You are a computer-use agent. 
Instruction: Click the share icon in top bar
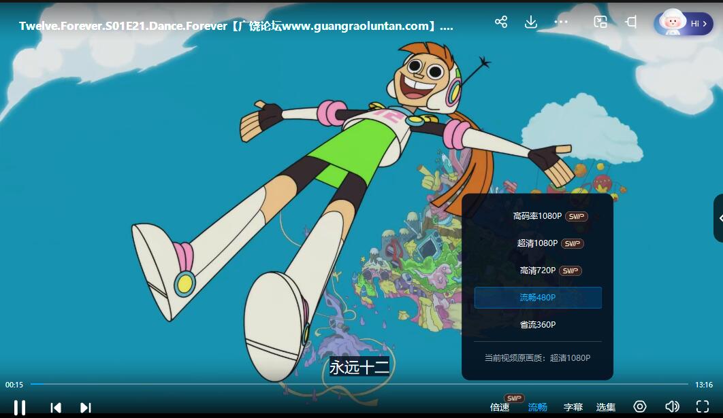pos(501,22)
